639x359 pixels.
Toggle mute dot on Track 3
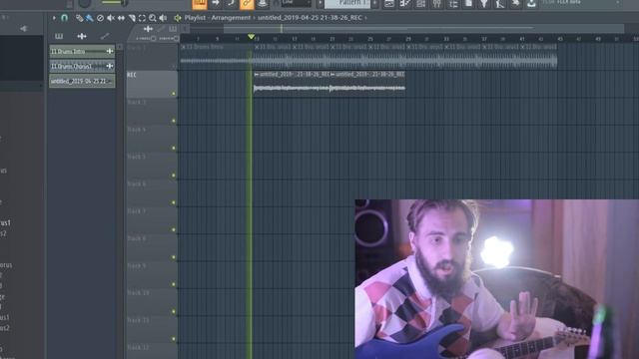tap(174, 121)
